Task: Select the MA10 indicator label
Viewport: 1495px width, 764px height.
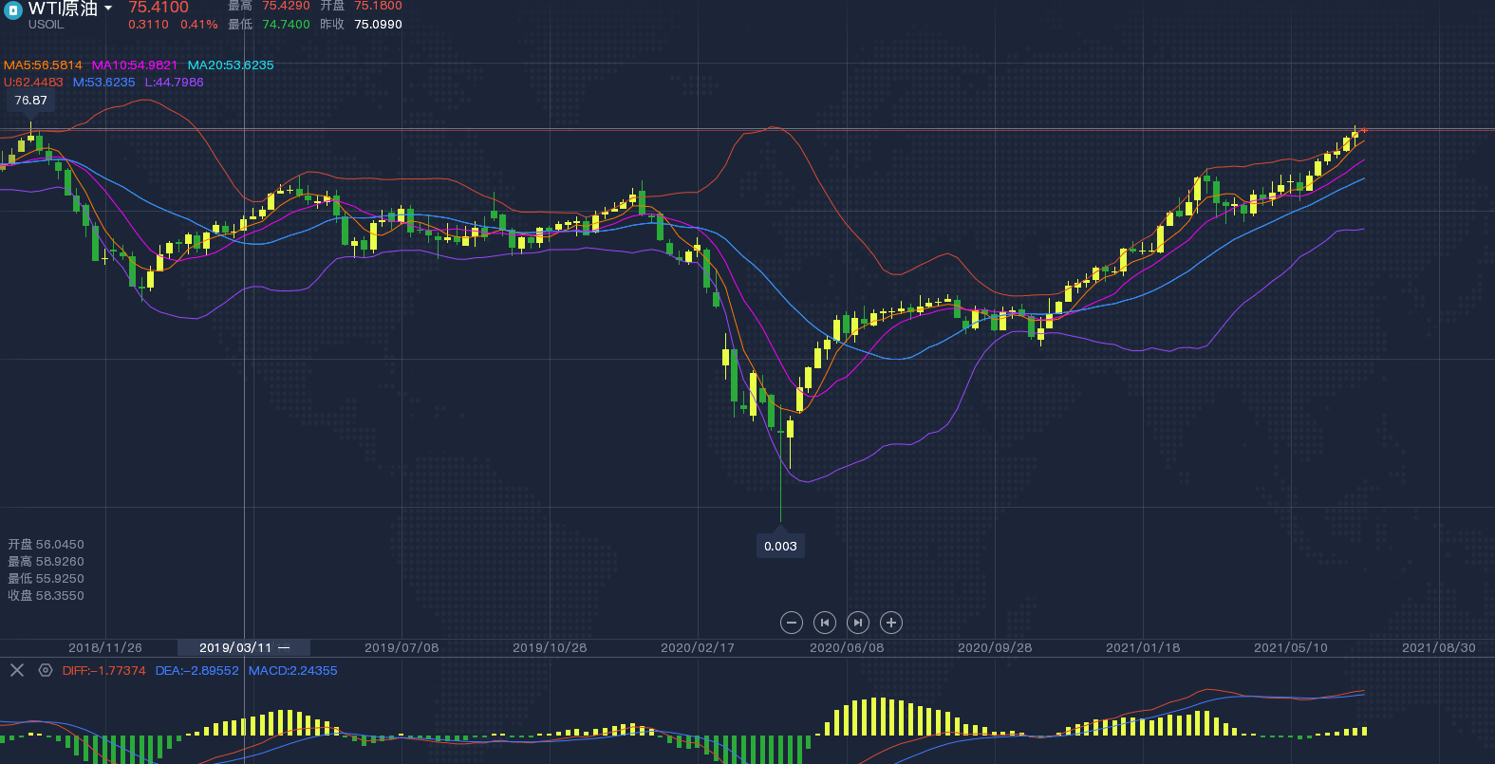Action: [134, 65]
